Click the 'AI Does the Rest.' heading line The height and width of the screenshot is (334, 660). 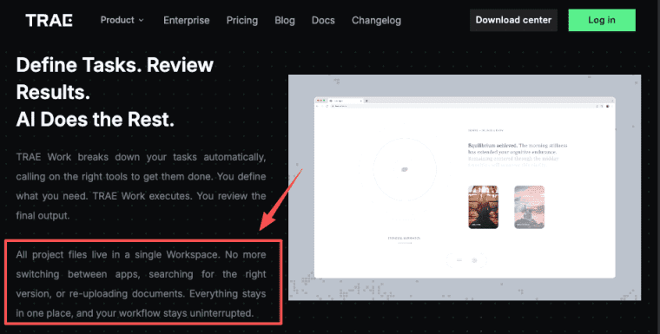click(96, 120)
